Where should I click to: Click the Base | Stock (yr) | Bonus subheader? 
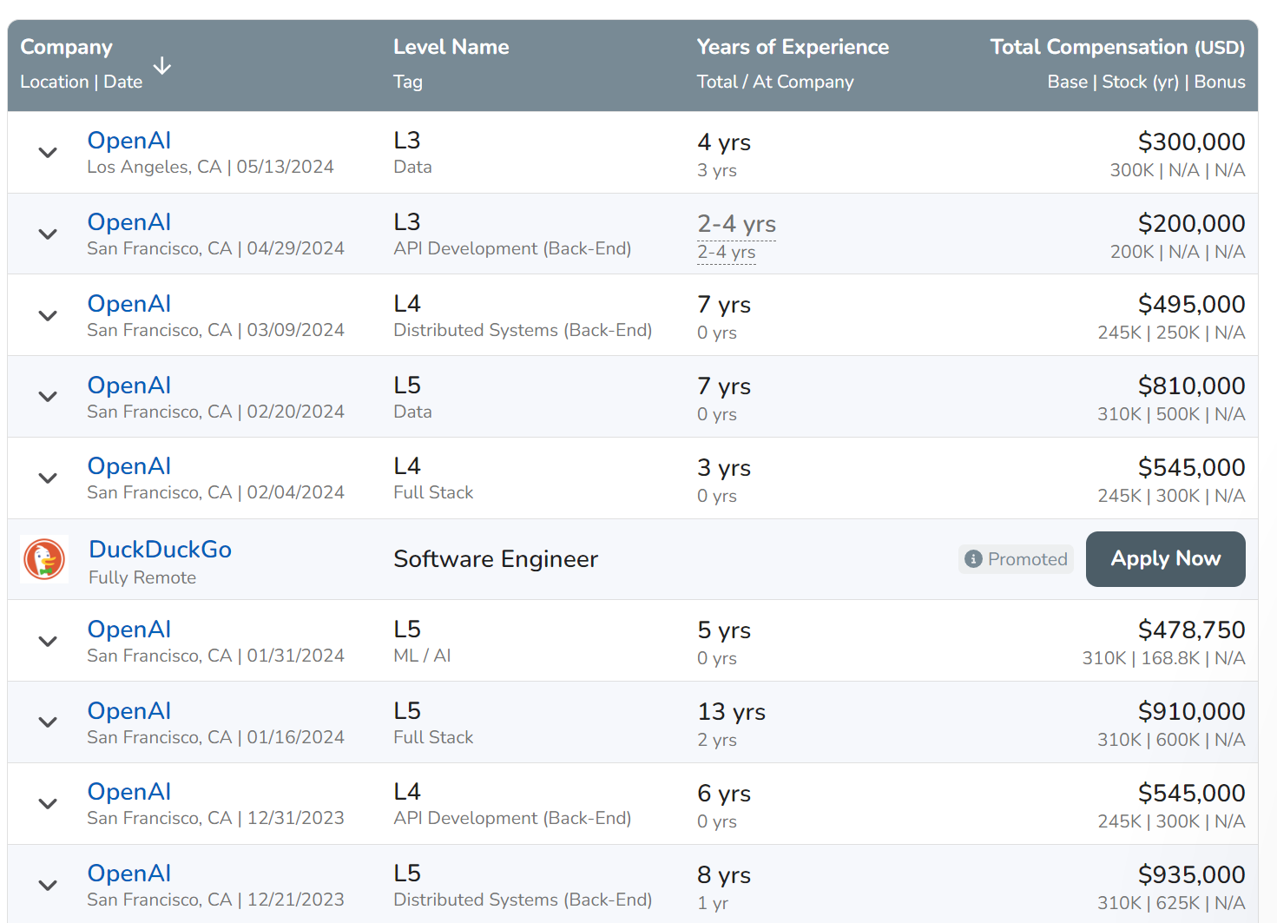(1146, 82)
